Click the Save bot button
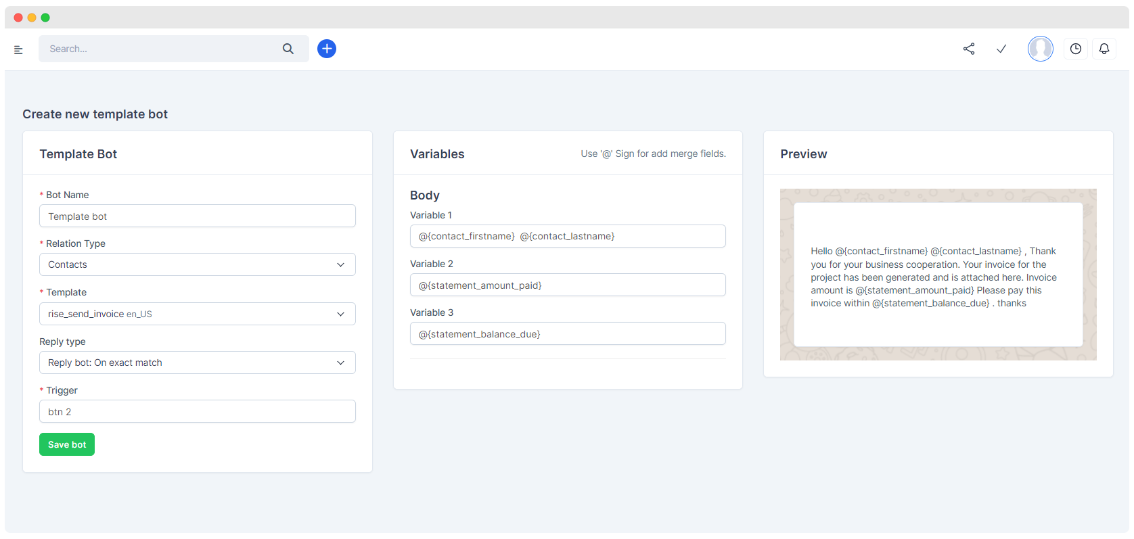The width and height of the screenshot is (1134, 539). coord(67,444)
